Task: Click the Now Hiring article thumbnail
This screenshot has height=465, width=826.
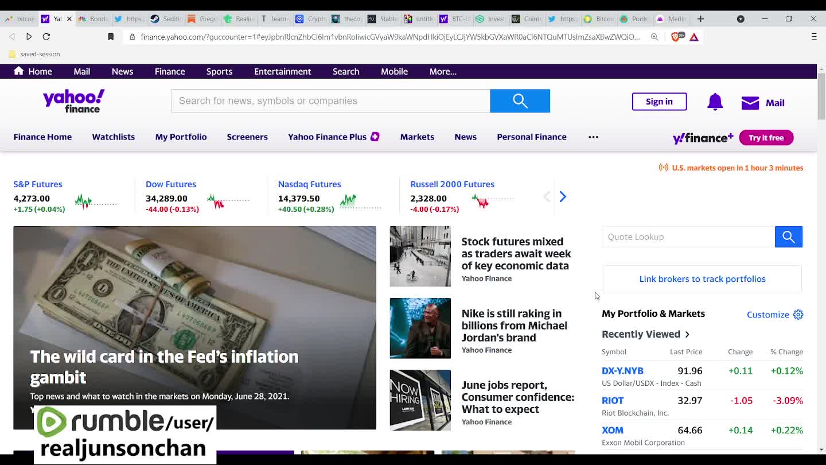Action: (420, 400)
